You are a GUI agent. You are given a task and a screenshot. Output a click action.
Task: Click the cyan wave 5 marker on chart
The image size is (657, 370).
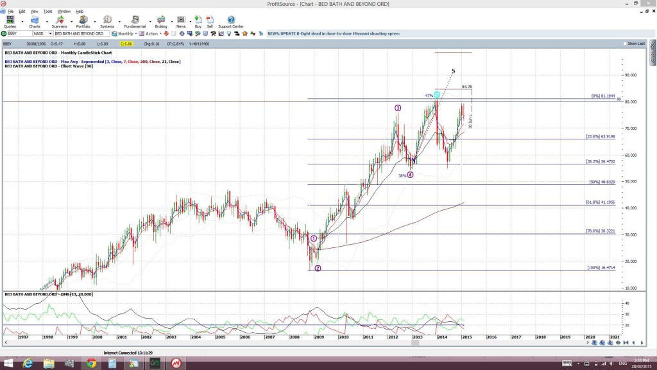pos(437,95)
